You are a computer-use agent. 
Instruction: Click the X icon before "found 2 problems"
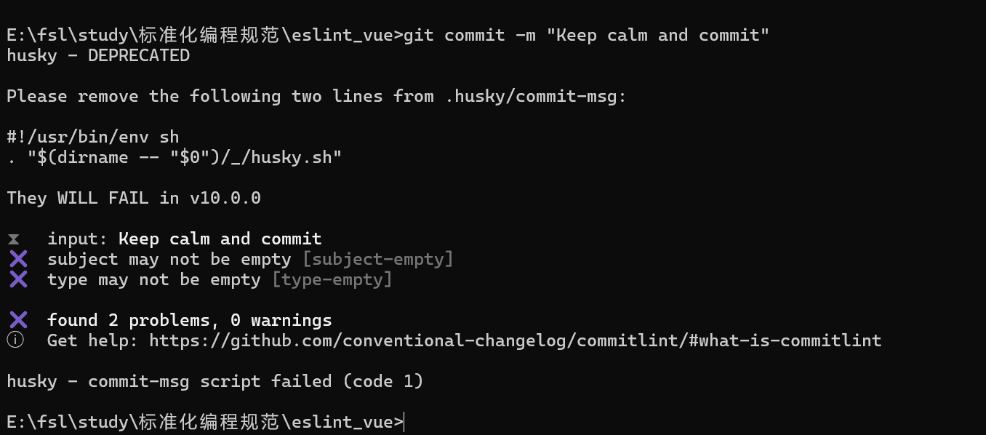[x=18, y=320]
